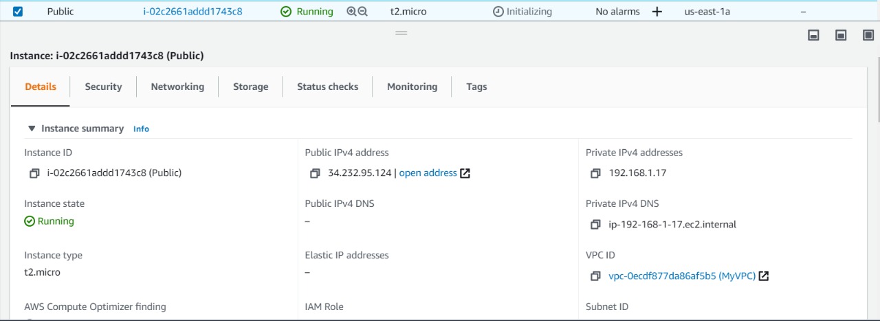Open the instance ID link in the table row

pos(192,12)
